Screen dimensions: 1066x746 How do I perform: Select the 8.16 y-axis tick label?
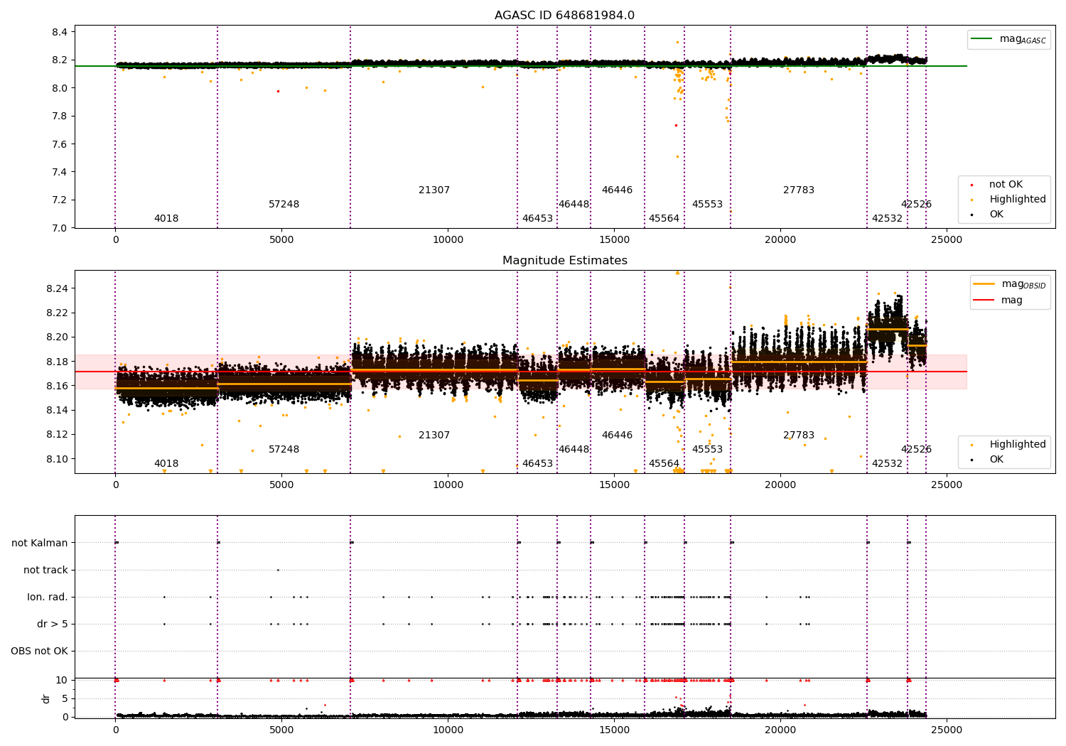point(57,386)
